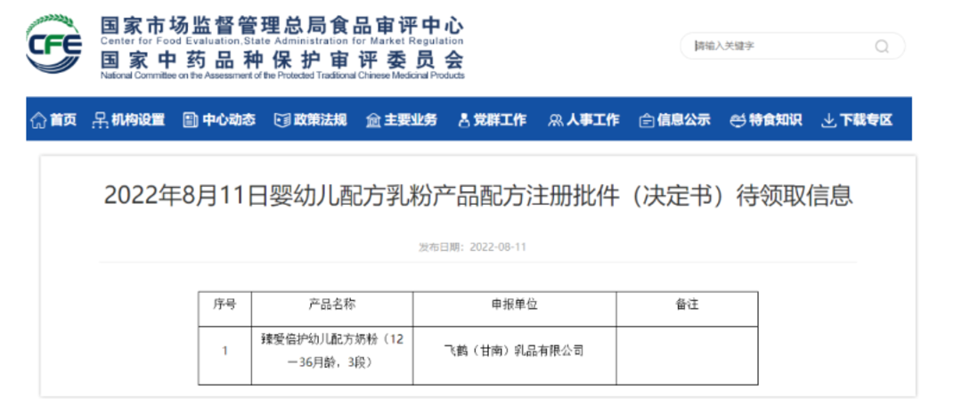Click the home icon beside 首页

click(x=38, y=120)
